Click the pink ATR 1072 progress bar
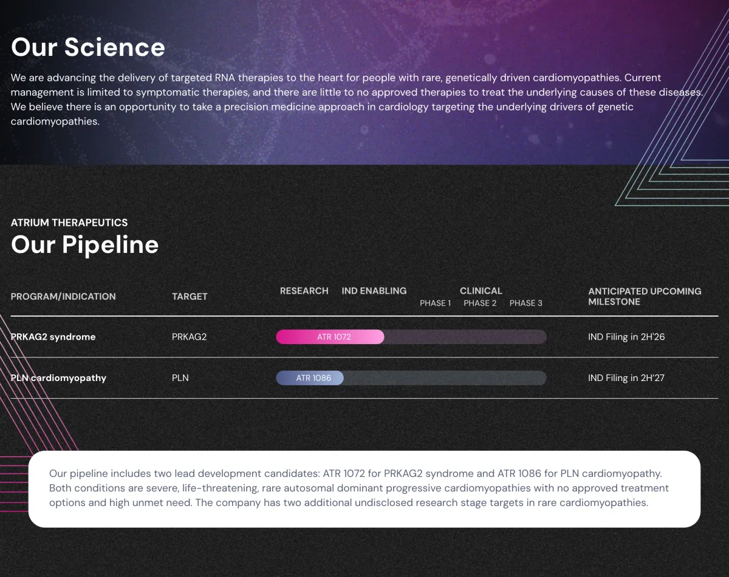The height and width of the screenshot is (577, 729). coord(330,337)
